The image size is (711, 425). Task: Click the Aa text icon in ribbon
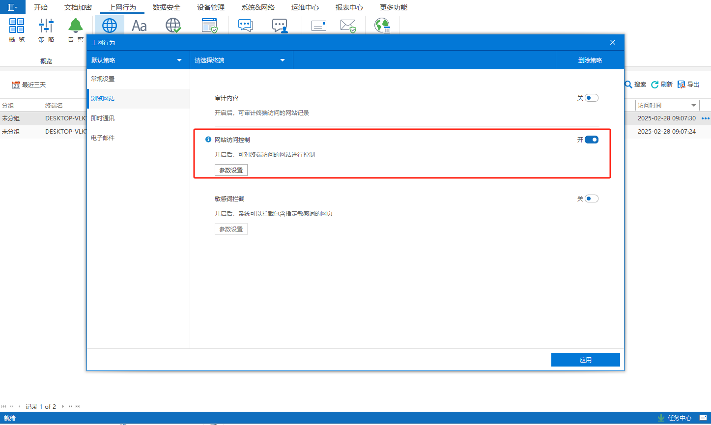139,26
